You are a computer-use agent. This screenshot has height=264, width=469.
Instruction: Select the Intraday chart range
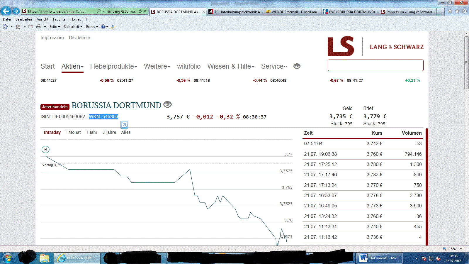click(x=52, y=132)
